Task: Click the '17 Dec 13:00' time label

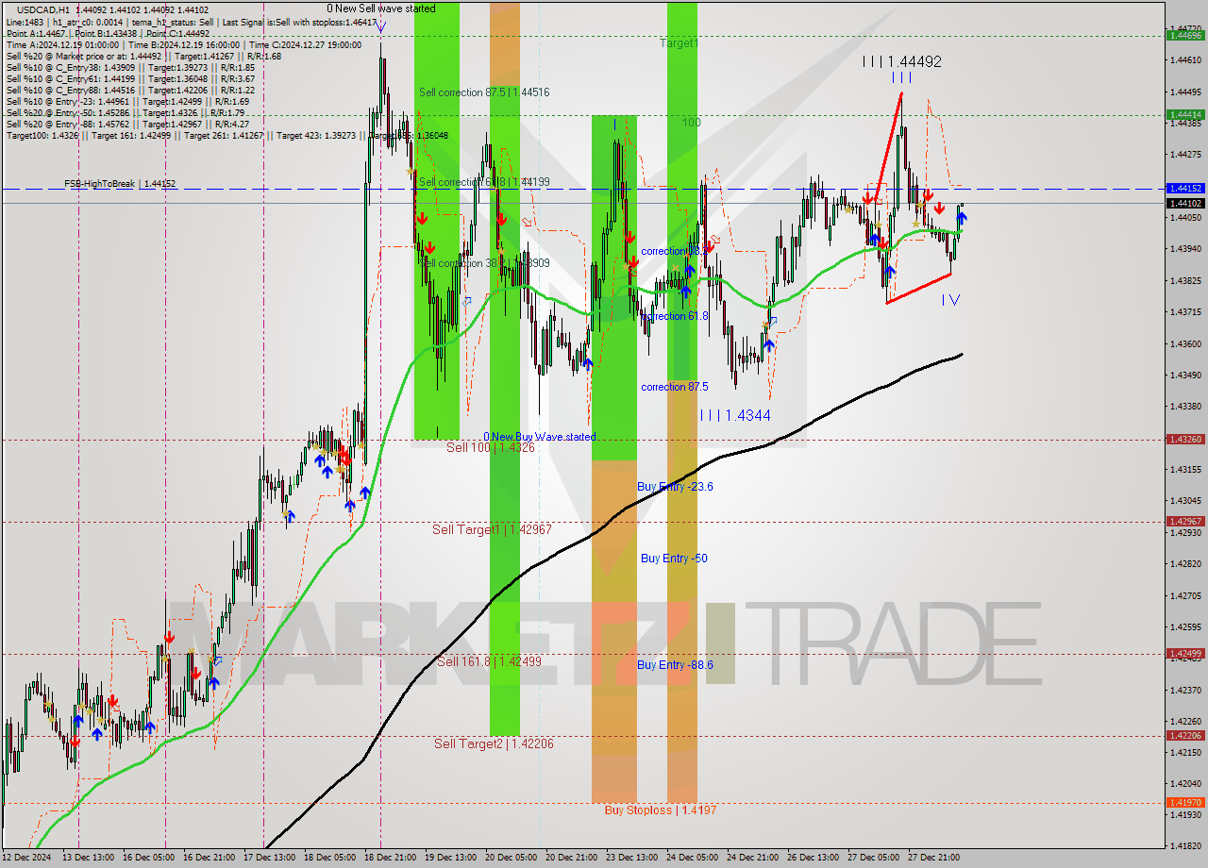Action: pos(269,857)
